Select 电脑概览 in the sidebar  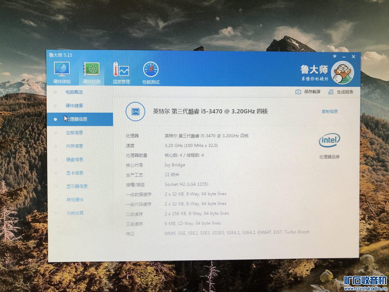[x=74, y=92]
